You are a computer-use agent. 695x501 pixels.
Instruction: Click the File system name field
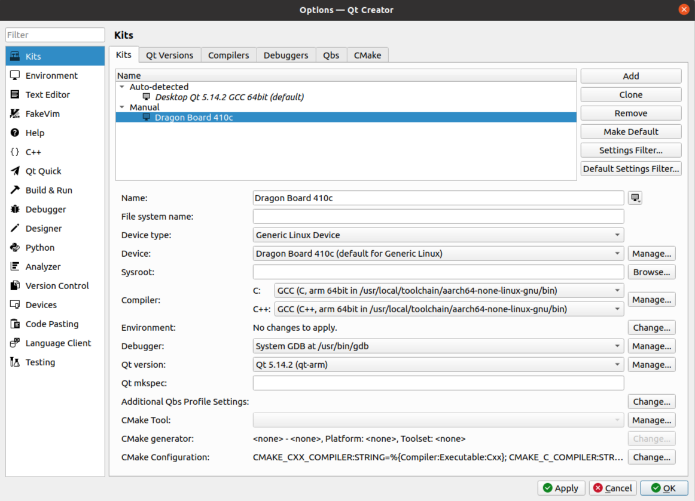(438, 216)
